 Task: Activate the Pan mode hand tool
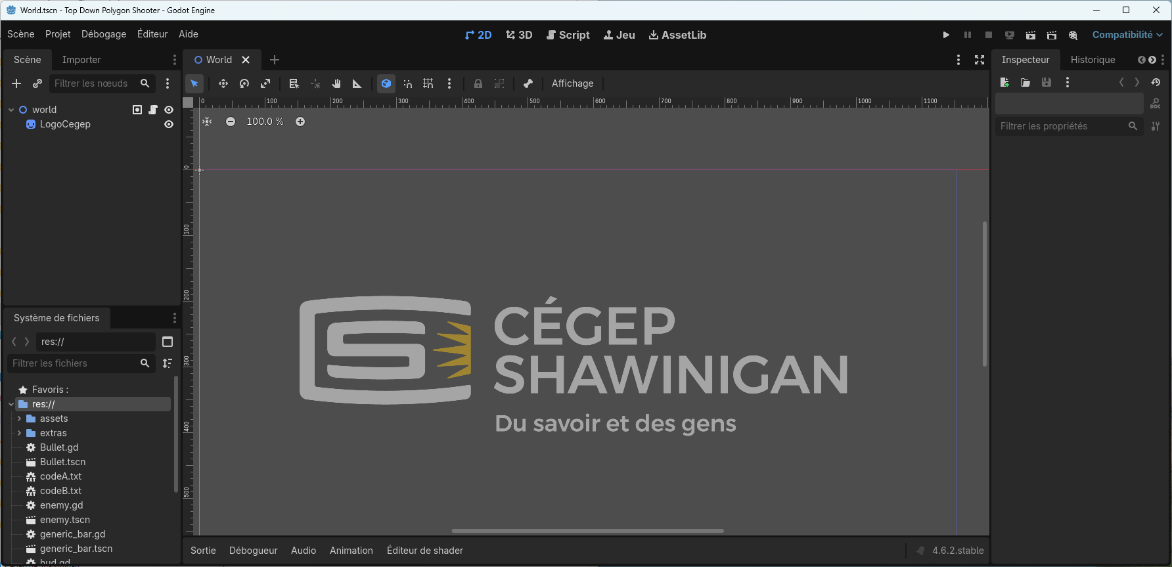pos(336,83)
